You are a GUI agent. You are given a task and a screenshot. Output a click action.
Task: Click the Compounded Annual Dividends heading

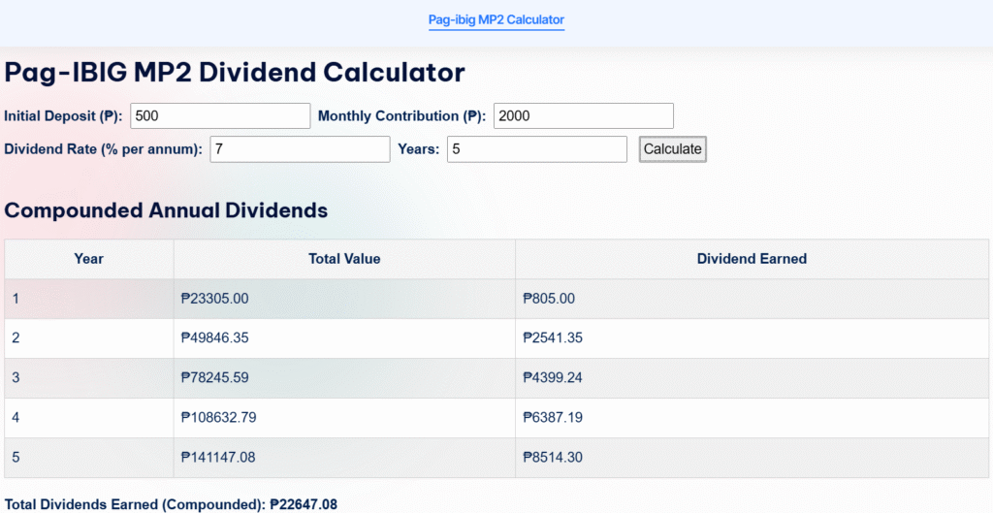click(x=166, y=210)
